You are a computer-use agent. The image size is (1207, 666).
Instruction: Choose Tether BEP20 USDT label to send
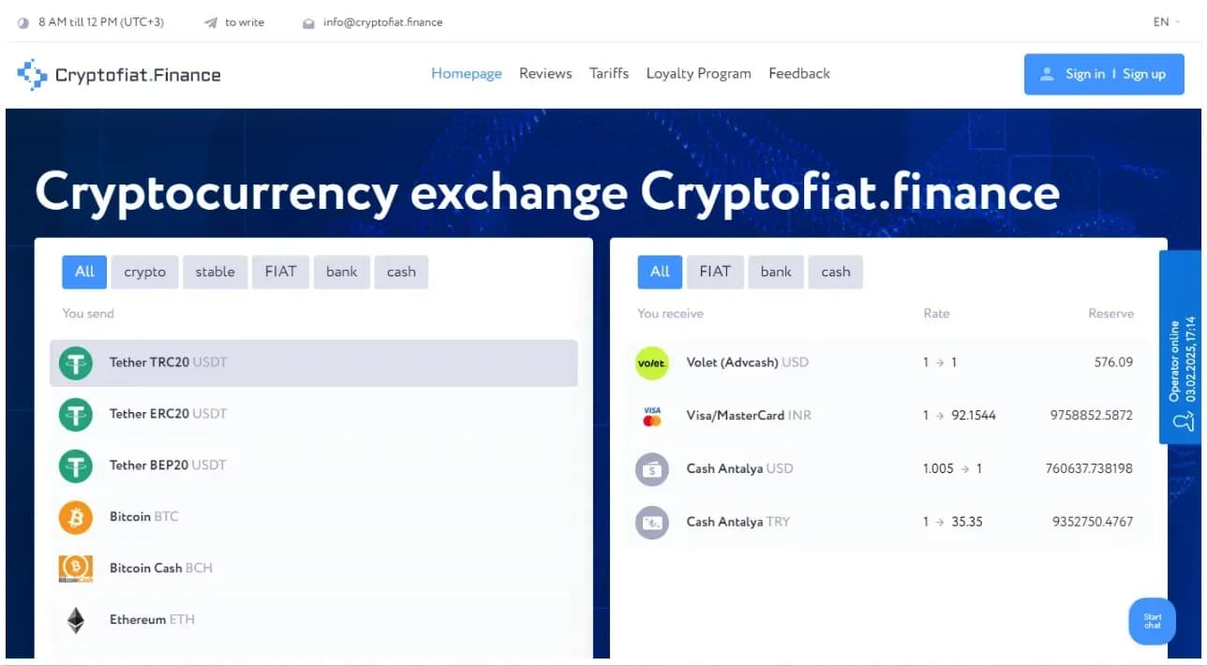(168, 466)
